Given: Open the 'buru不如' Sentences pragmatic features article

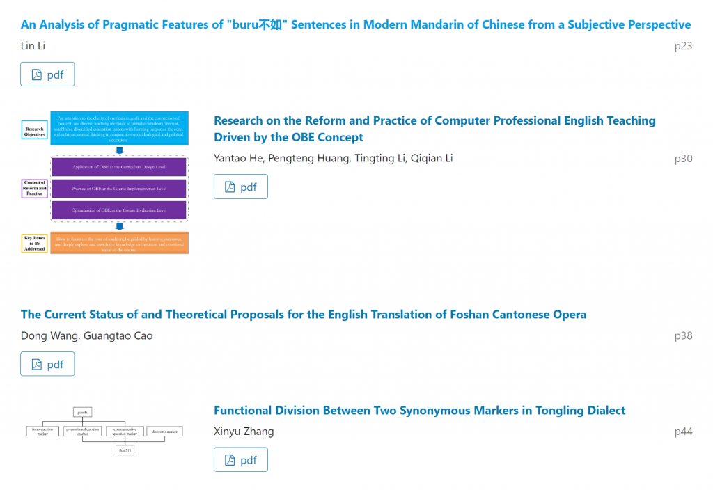Looking at the screenshot, I should coord(356,24).
